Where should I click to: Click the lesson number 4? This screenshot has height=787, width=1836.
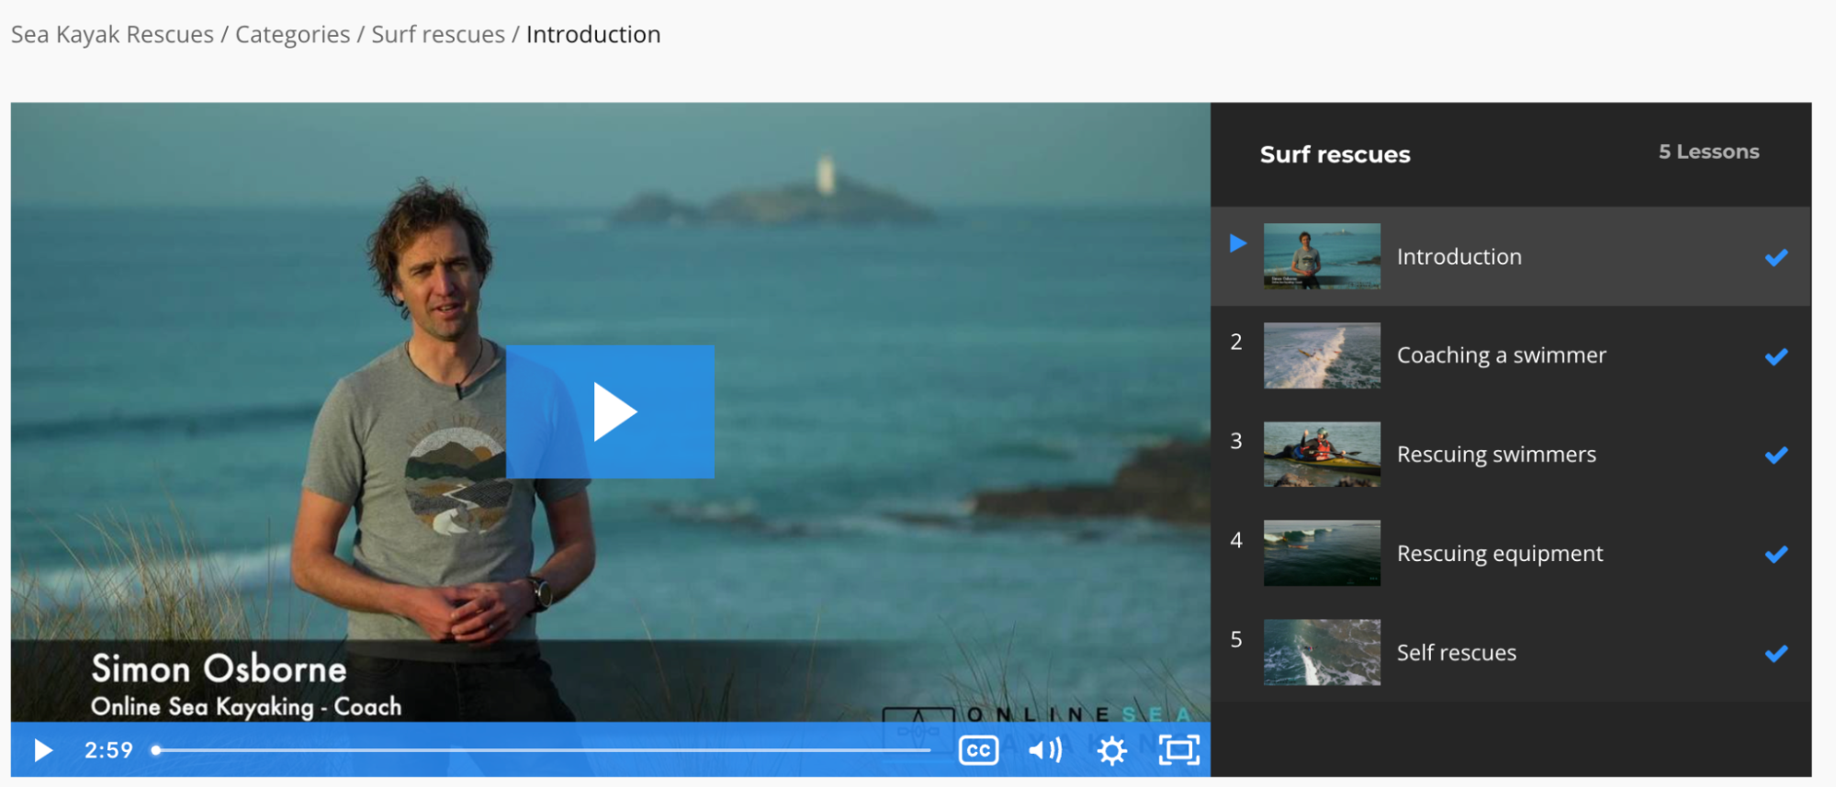pos(1236,541)
